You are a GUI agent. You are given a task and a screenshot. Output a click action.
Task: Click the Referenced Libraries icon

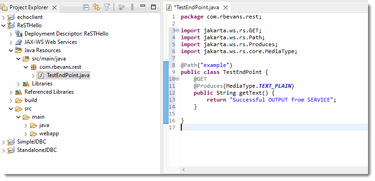point(19,92)
